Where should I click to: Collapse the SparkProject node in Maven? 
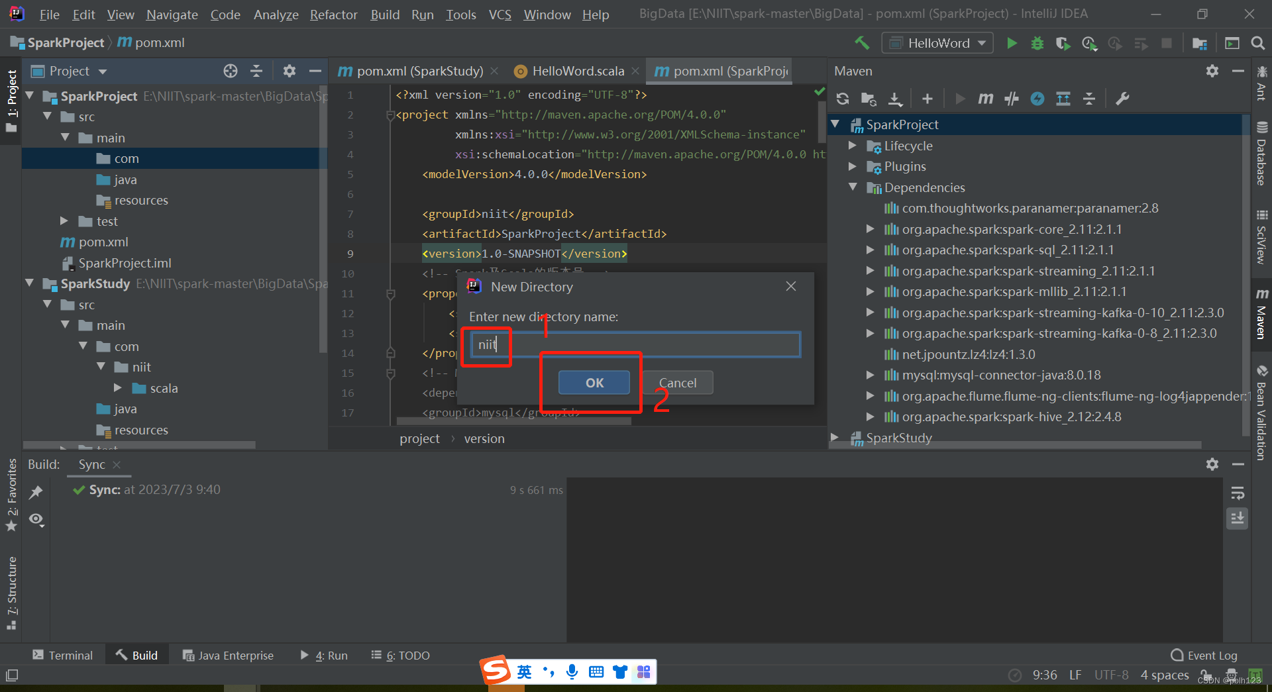(835, 124)
